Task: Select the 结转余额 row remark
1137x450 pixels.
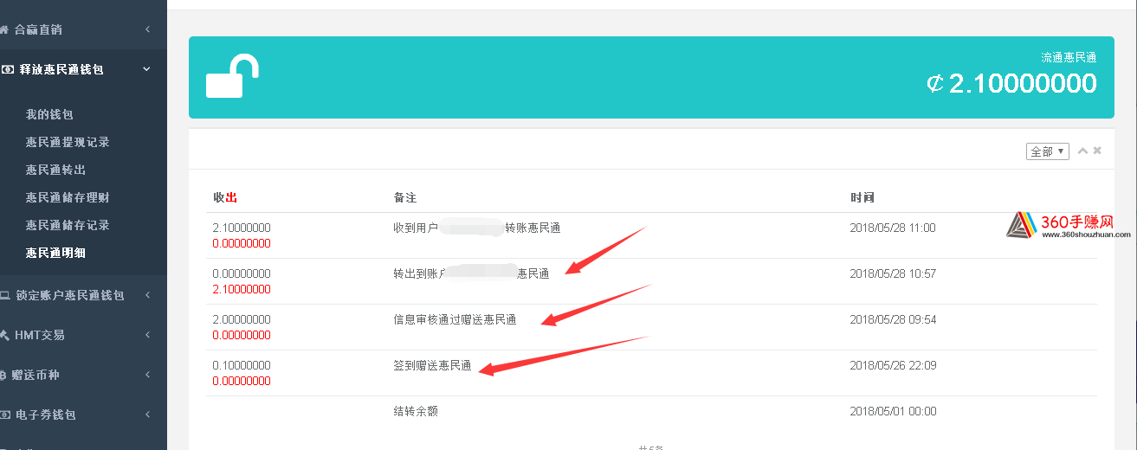Action: (416, 411)
